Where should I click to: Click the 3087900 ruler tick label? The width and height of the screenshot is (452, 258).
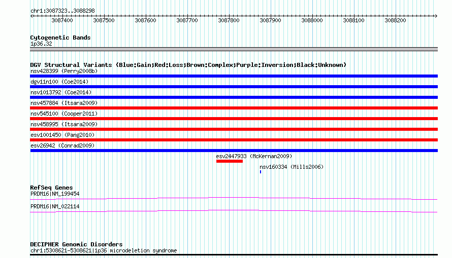tap(270, 20)
